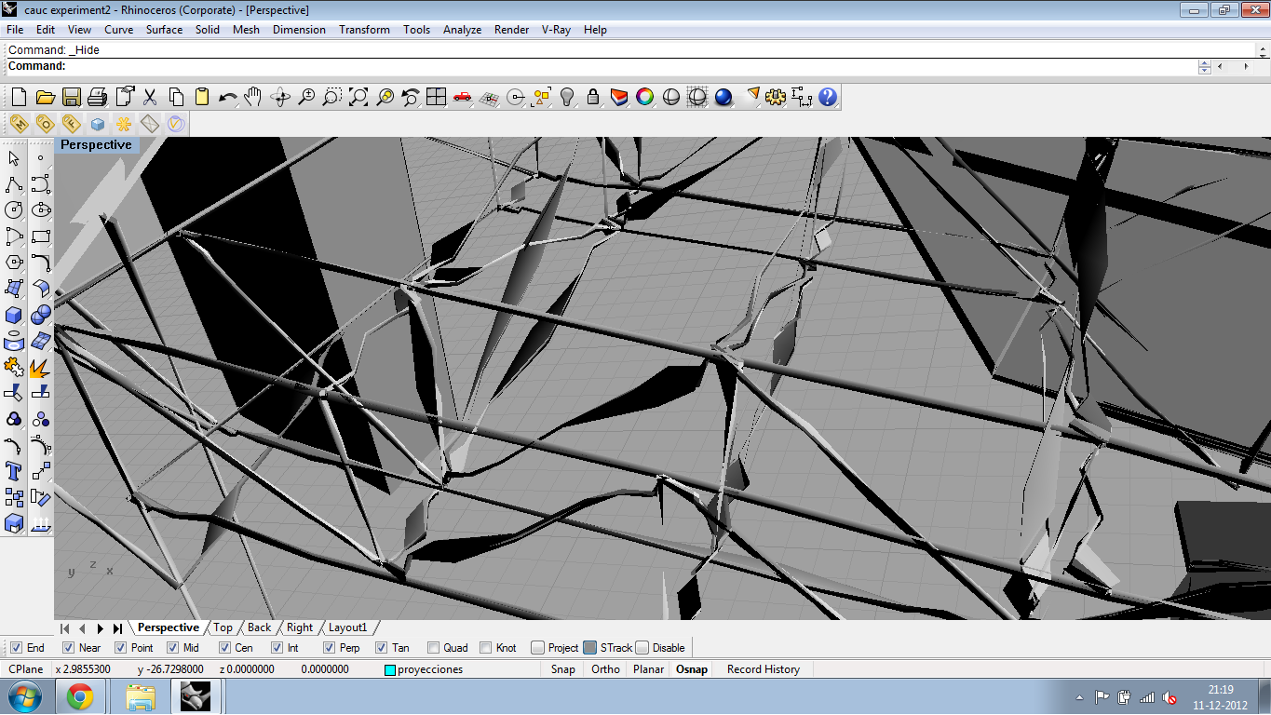Click the V-Ray F tag icon
Screen dimensions: 1271x715
click(71, 124)
